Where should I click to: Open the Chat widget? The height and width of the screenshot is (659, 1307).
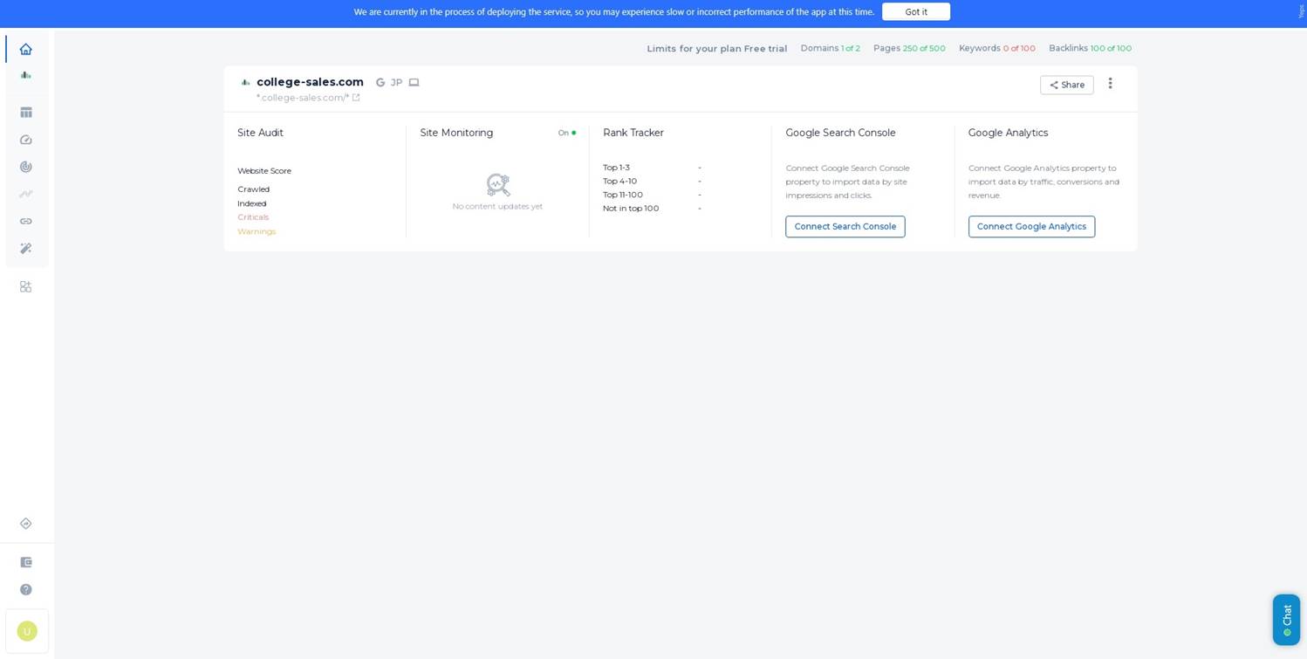point(1286,620)
